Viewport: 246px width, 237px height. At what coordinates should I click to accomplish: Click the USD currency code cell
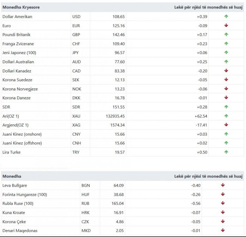point(77,17)
